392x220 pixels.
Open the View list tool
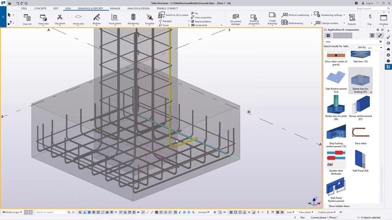point(27,20)
